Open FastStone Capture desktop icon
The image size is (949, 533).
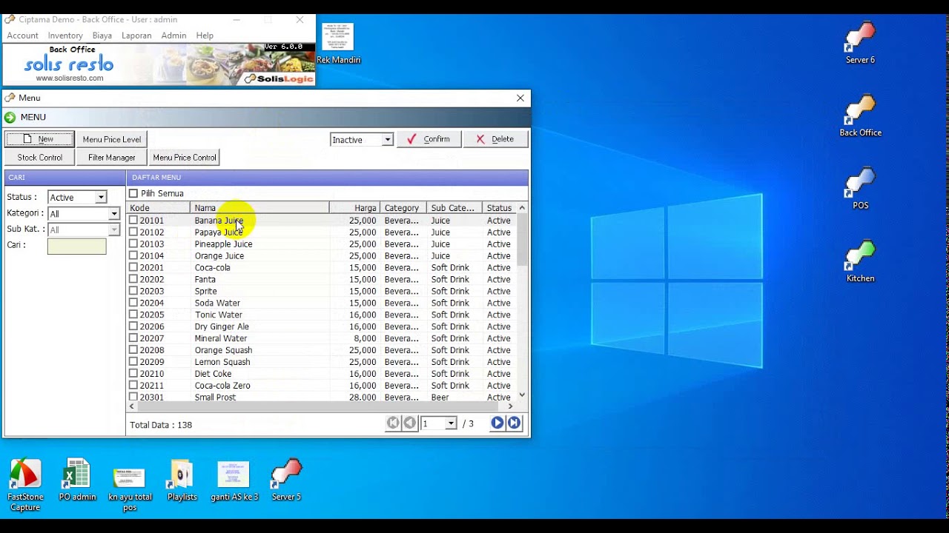click(x=25, y=485)
